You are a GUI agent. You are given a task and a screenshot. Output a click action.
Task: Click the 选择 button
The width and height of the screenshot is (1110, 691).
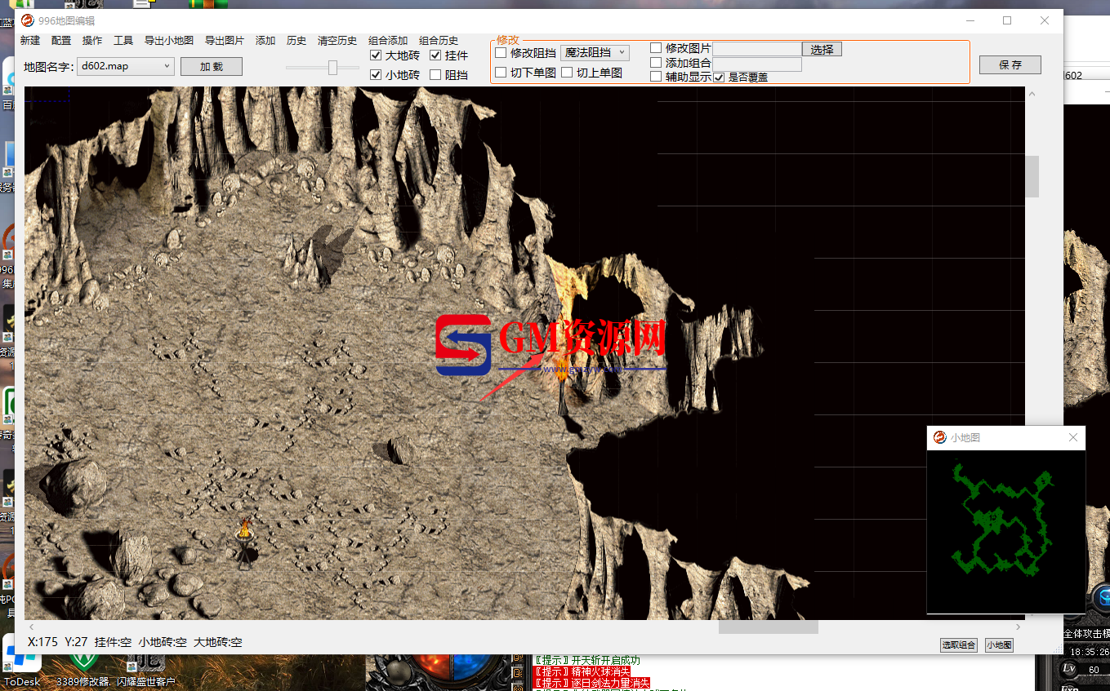[x=822, y=49]
